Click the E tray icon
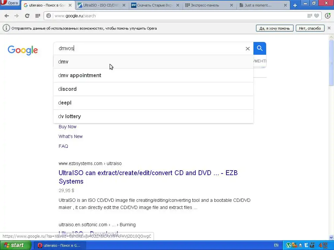Image resolution: width=334 pixels, height=250 pixels. pyautogui.click(x=306, y=245)
